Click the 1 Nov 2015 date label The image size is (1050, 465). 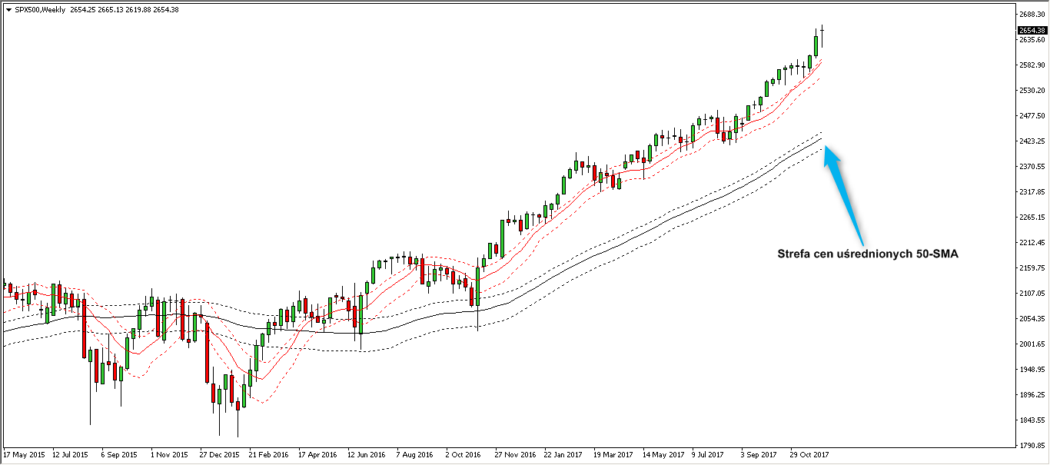[x=169, y=455]
